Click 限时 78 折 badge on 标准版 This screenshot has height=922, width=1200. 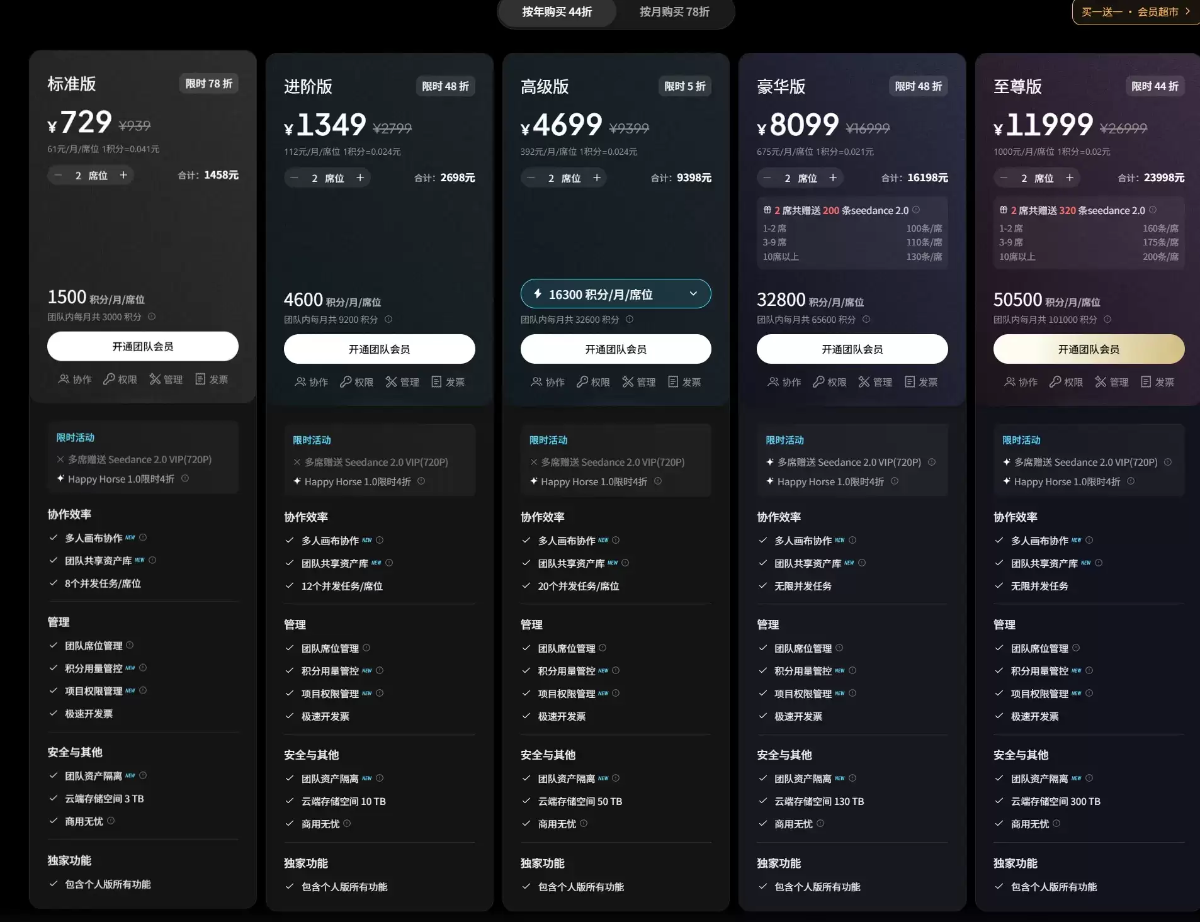click(x=209, y=83)
